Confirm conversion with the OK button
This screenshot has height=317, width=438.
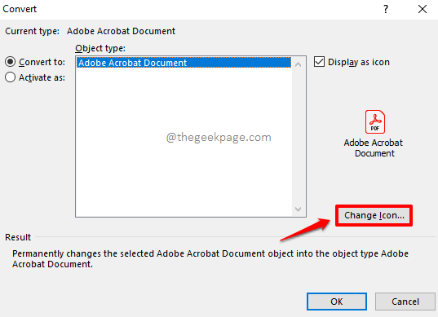337,302
